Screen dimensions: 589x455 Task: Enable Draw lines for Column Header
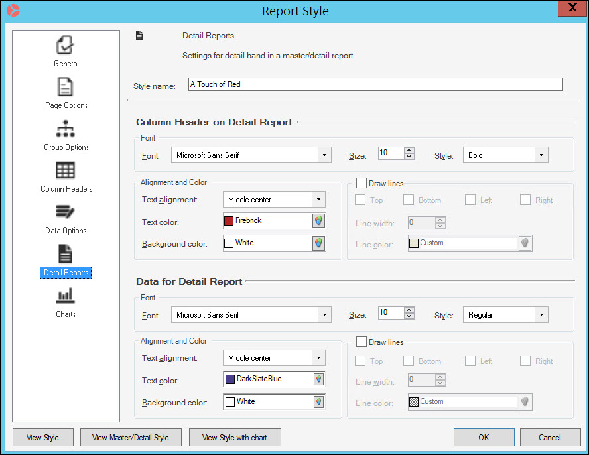tap(360, 183)
